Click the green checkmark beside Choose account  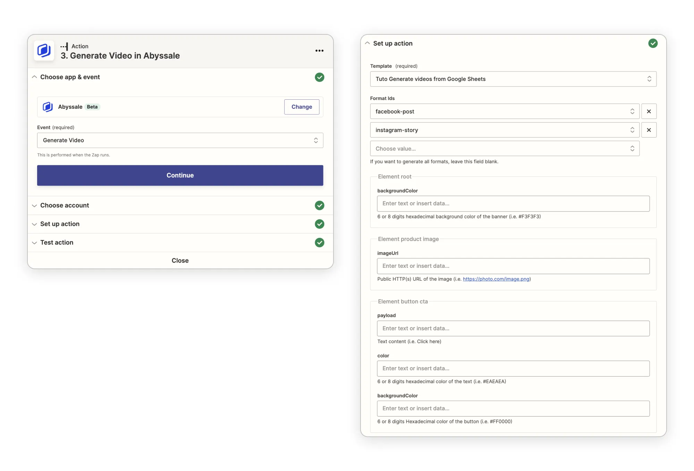coord(320,205)
